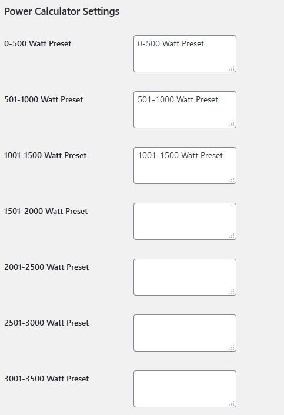Focus the empty 2001-2500 Watt Preset textarea

point(185,277)
